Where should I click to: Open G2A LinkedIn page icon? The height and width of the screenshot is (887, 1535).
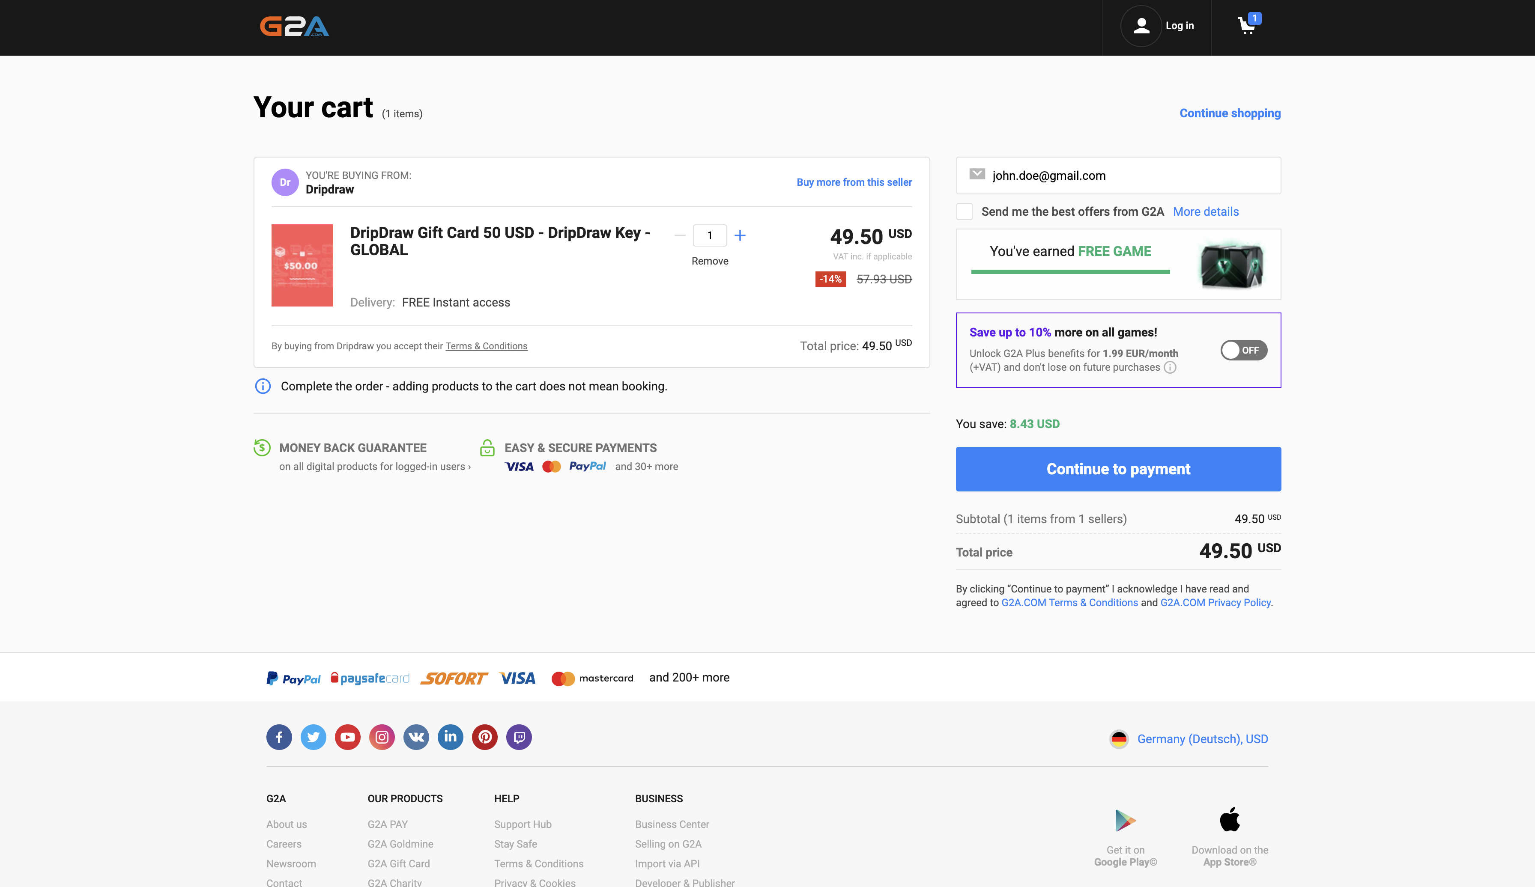450,737
